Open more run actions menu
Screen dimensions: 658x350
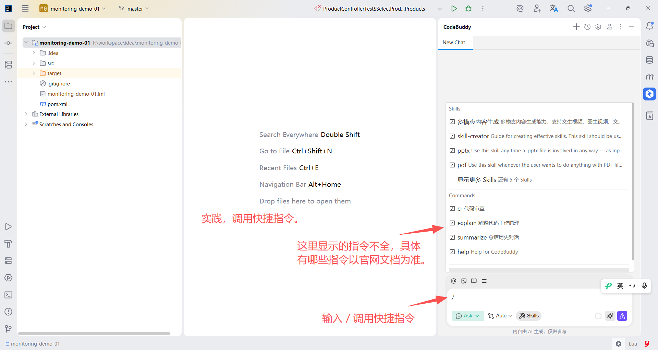[x=483, y=9]
